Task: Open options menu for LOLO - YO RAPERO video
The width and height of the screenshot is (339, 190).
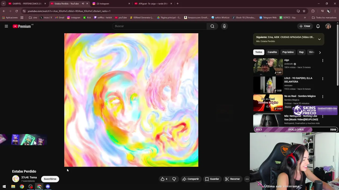Action: (323, 79)
